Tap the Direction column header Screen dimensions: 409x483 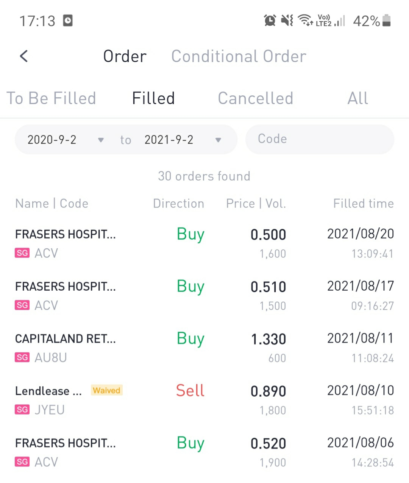178,204
